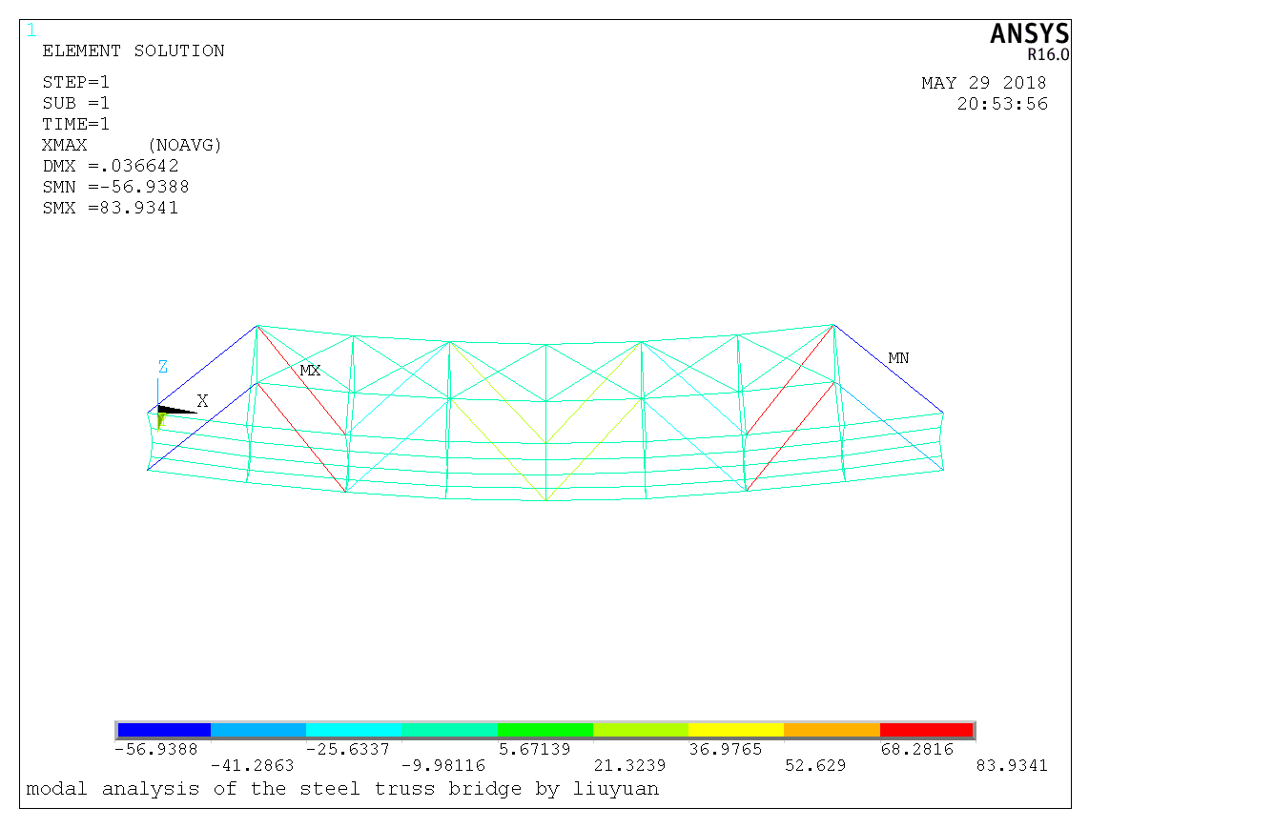Click the "STEP=1" text
Image resolution: width=1274 pixels, height=828 pixels.
click(x=76, y=82)
